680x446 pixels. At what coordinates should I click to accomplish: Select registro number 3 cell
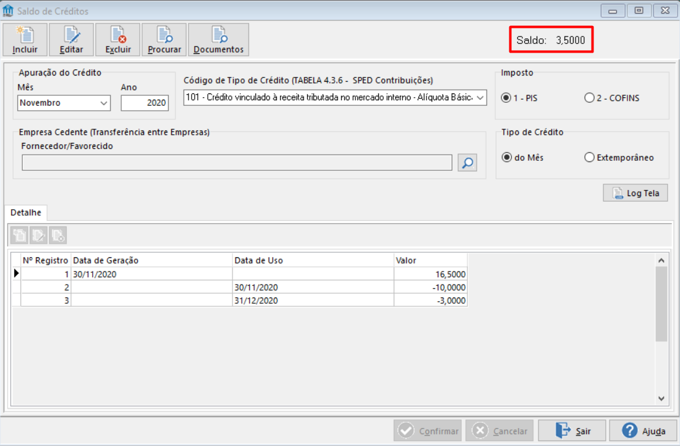pyautogui.click(x=46, y=300)
